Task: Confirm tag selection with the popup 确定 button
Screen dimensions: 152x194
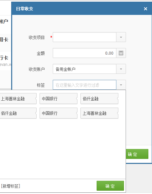Action: pyautogui.click(x=110, y=186)
